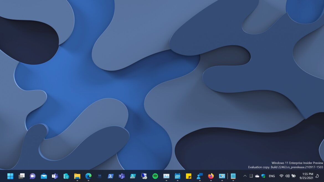Switch to the Firefox browser
This screenshot has height=182, width=324.
point(211,176)
